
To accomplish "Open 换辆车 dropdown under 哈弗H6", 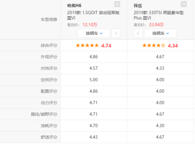I will tap(94, 33).
